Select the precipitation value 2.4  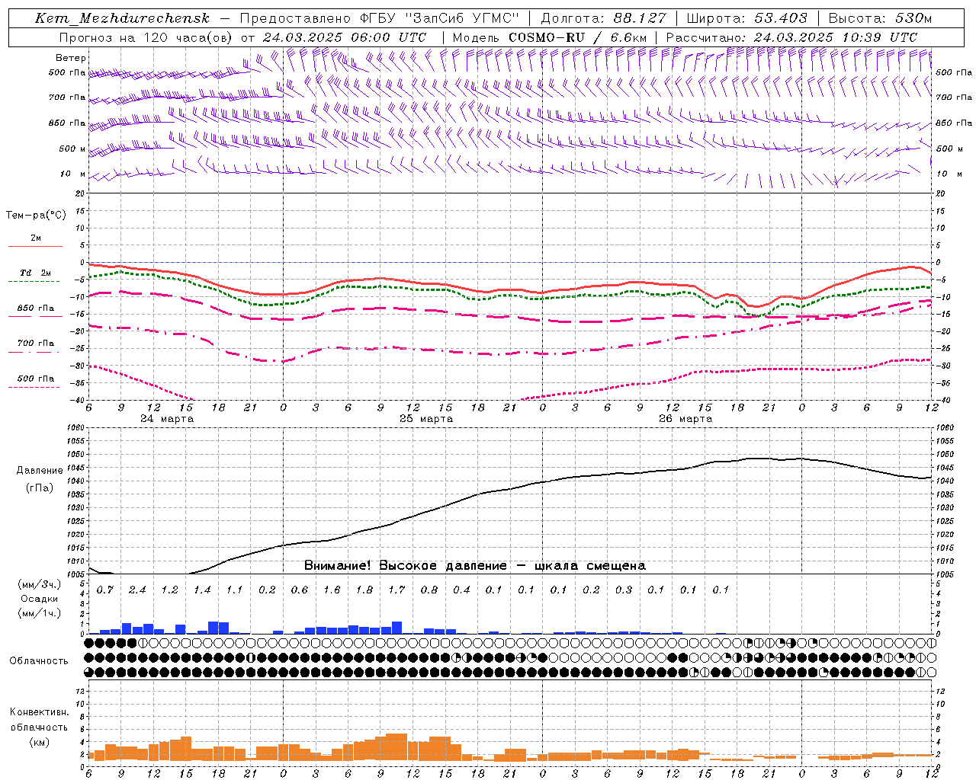(x=137, y=590)
